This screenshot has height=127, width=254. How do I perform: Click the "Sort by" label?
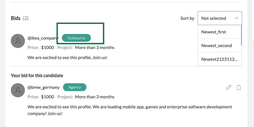187,18
